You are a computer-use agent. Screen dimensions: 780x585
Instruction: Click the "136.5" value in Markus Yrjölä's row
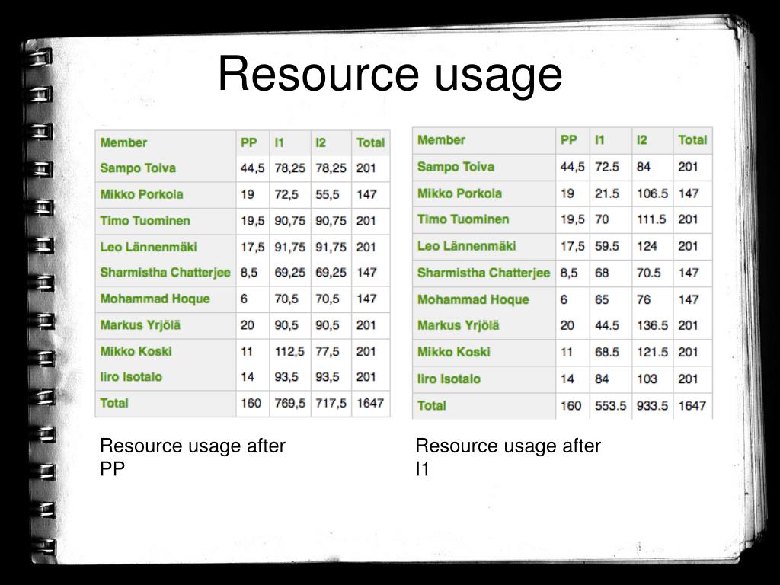[x=652, y=326]
